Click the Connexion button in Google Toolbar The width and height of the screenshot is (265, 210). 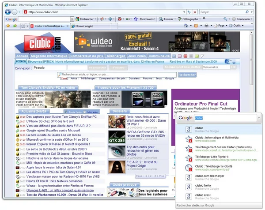tap(242, 19)
